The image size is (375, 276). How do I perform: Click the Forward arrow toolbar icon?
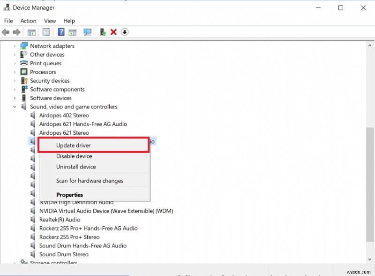point(16,32)
